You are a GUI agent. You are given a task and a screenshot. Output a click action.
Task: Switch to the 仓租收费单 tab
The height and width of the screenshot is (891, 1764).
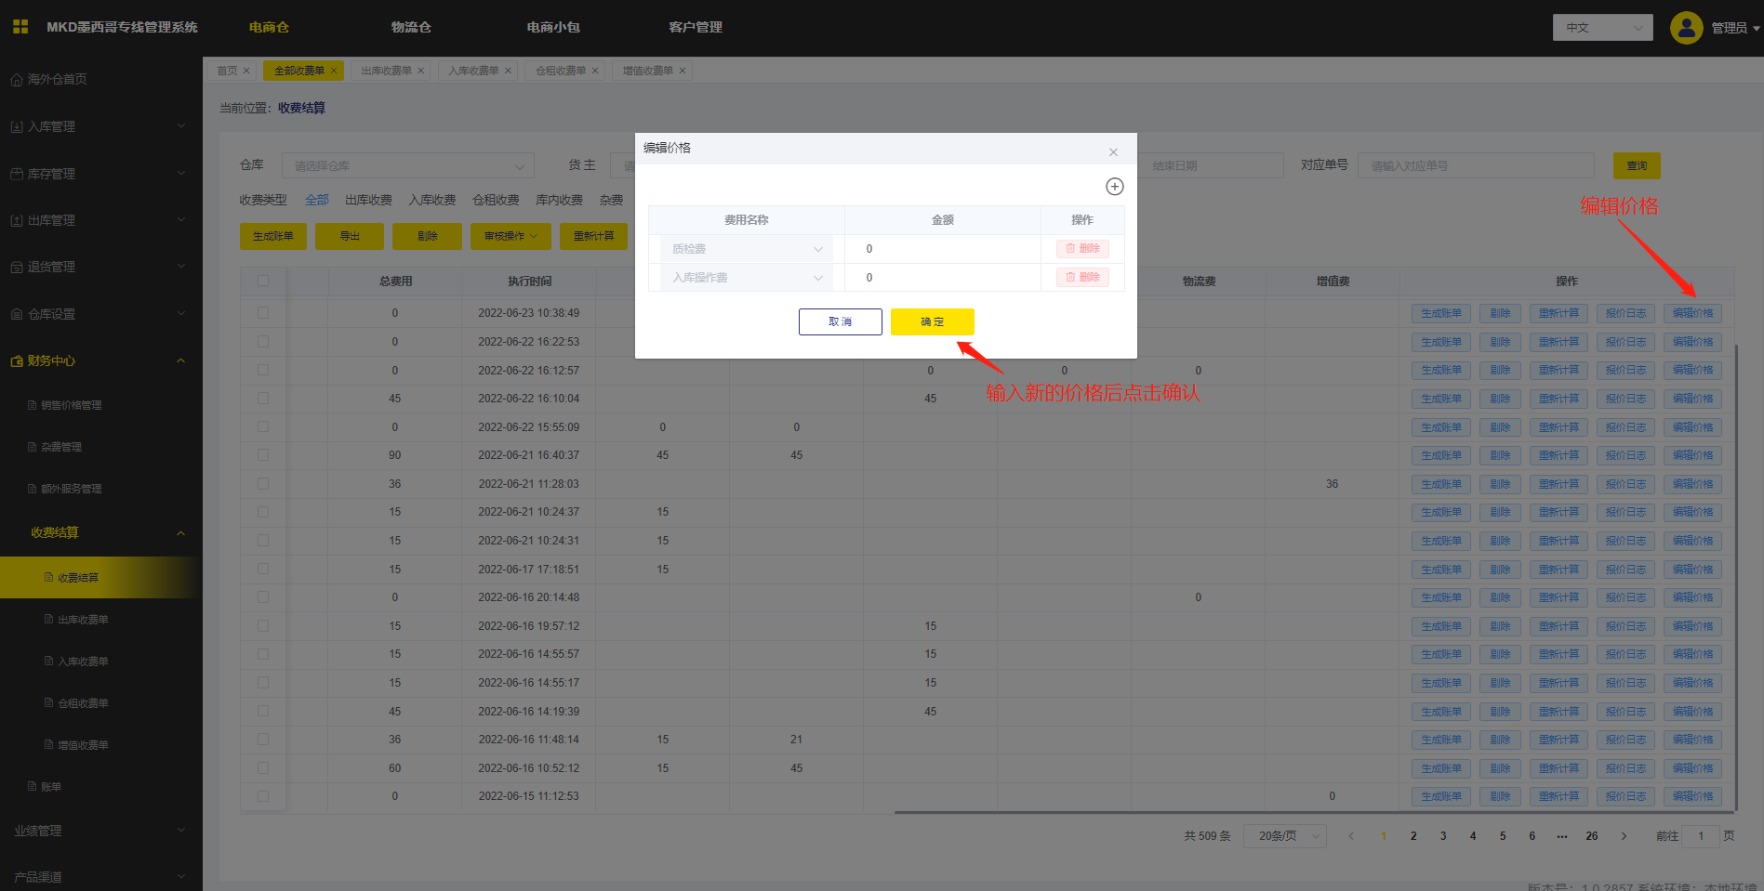click(x=560, y=71)
